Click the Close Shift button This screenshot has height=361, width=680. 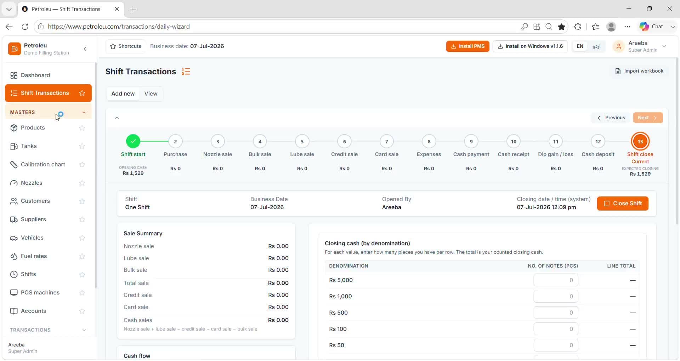[x=623, y=204]
